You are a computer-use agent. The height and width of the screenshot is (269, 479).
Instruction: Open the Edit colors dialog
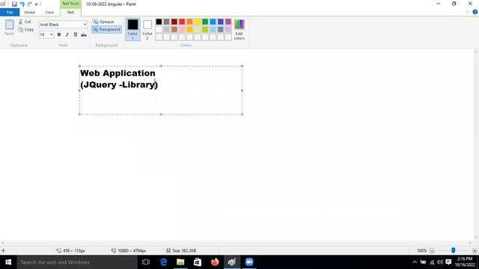(239, 29)
